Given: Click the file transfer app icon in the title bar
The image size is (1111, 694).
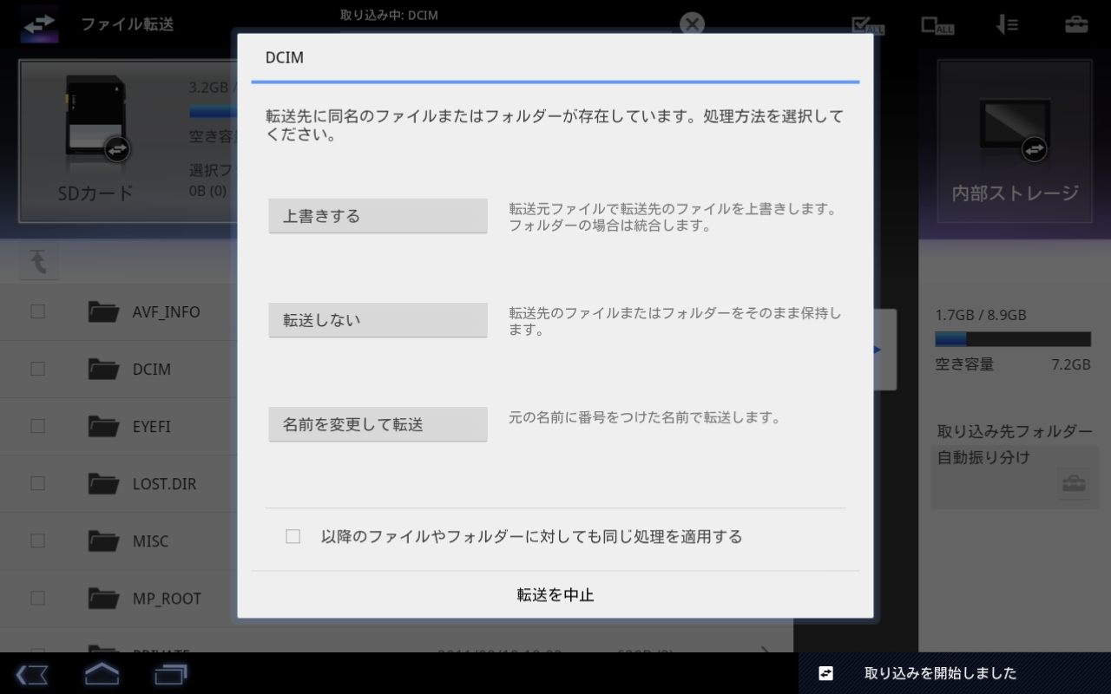Looking at the screenshot, I should pos(39,23).
